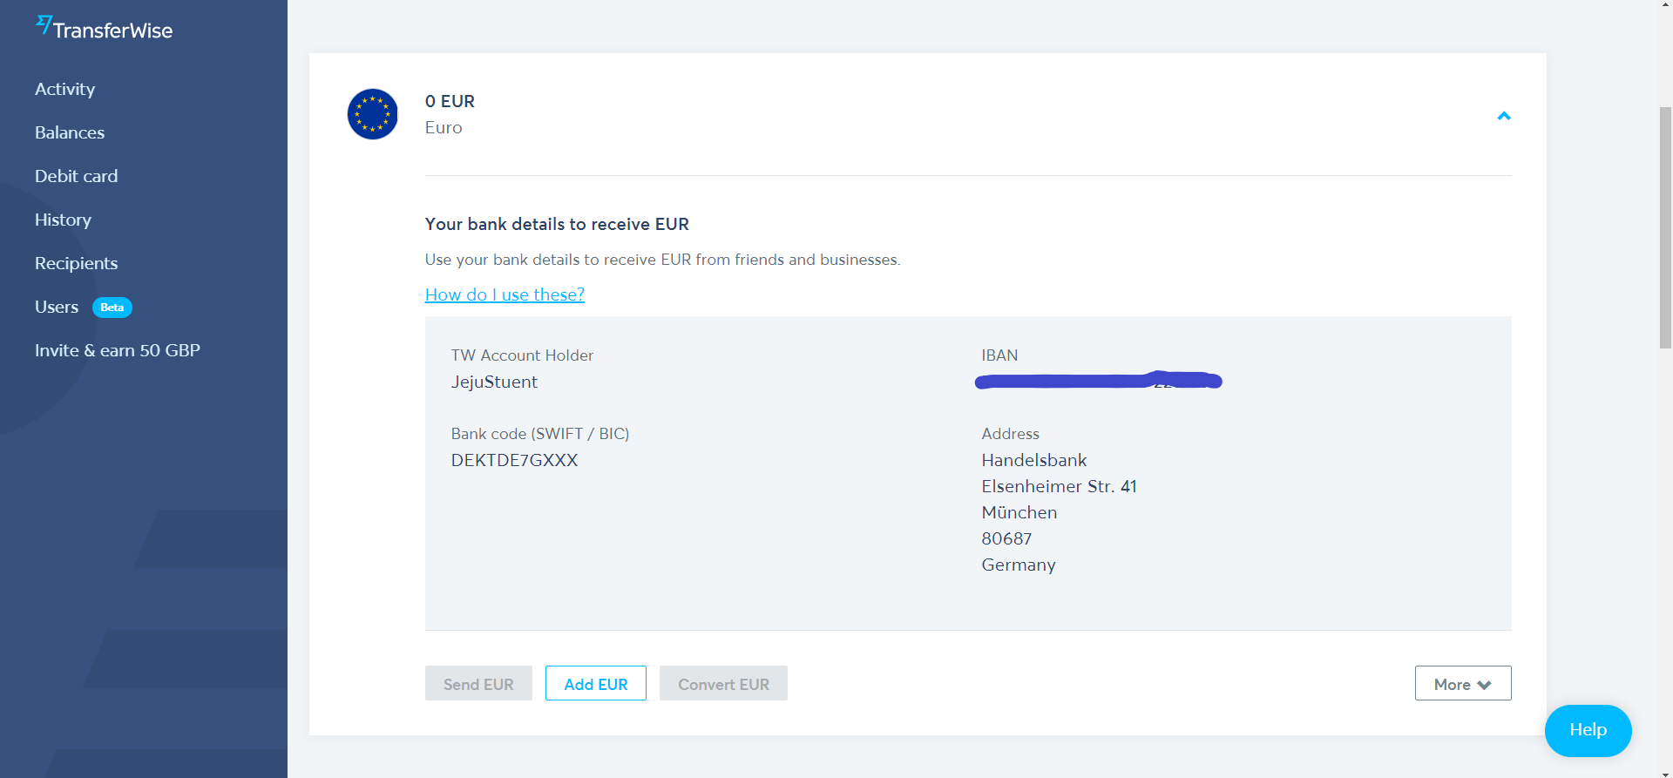This screenshot has height=778, width=1673.
Task: Select the postal code 80687
Action: point(1006,538)
